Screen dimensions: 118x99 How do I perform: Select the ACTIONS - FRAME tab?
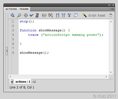[17, 9]
